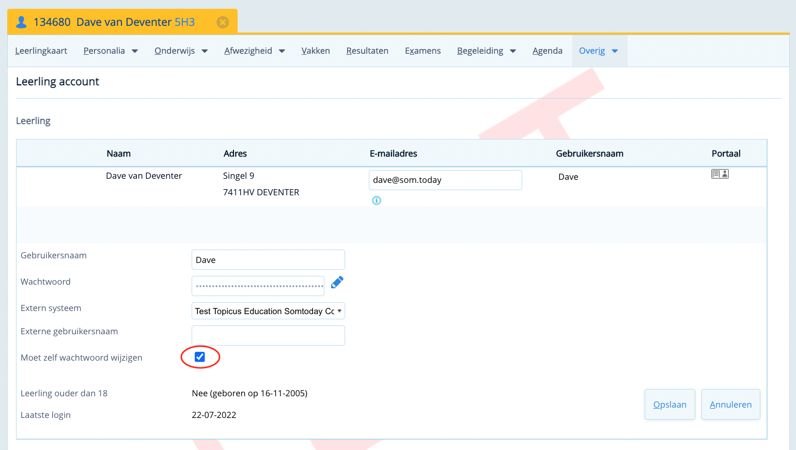Click the Portaal column header
The image size is (796, 450).
[x=726, y=153]
